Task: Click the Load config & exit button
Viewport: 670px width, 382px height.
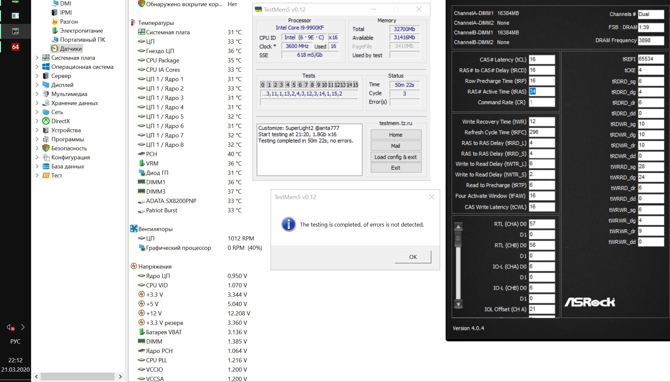Action: (x=395, y=157)
